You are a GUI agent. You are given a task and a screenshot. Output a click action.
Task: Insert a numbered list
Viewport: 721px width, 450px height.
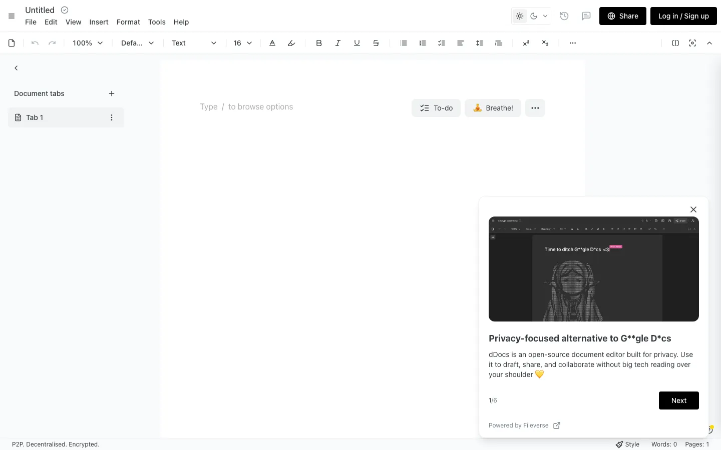(423, 43)
